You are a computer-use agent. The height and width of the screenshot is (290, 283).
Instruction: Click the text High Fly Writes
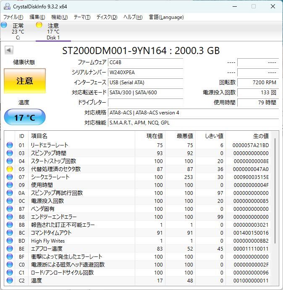click(x=48, y=241)
